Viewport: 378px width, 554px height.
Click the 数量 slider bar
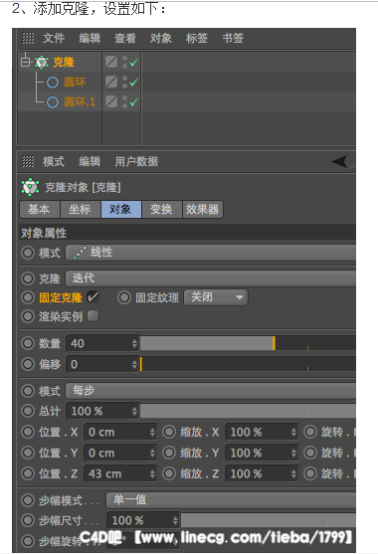pyautogui.click(x=248, y=343)
